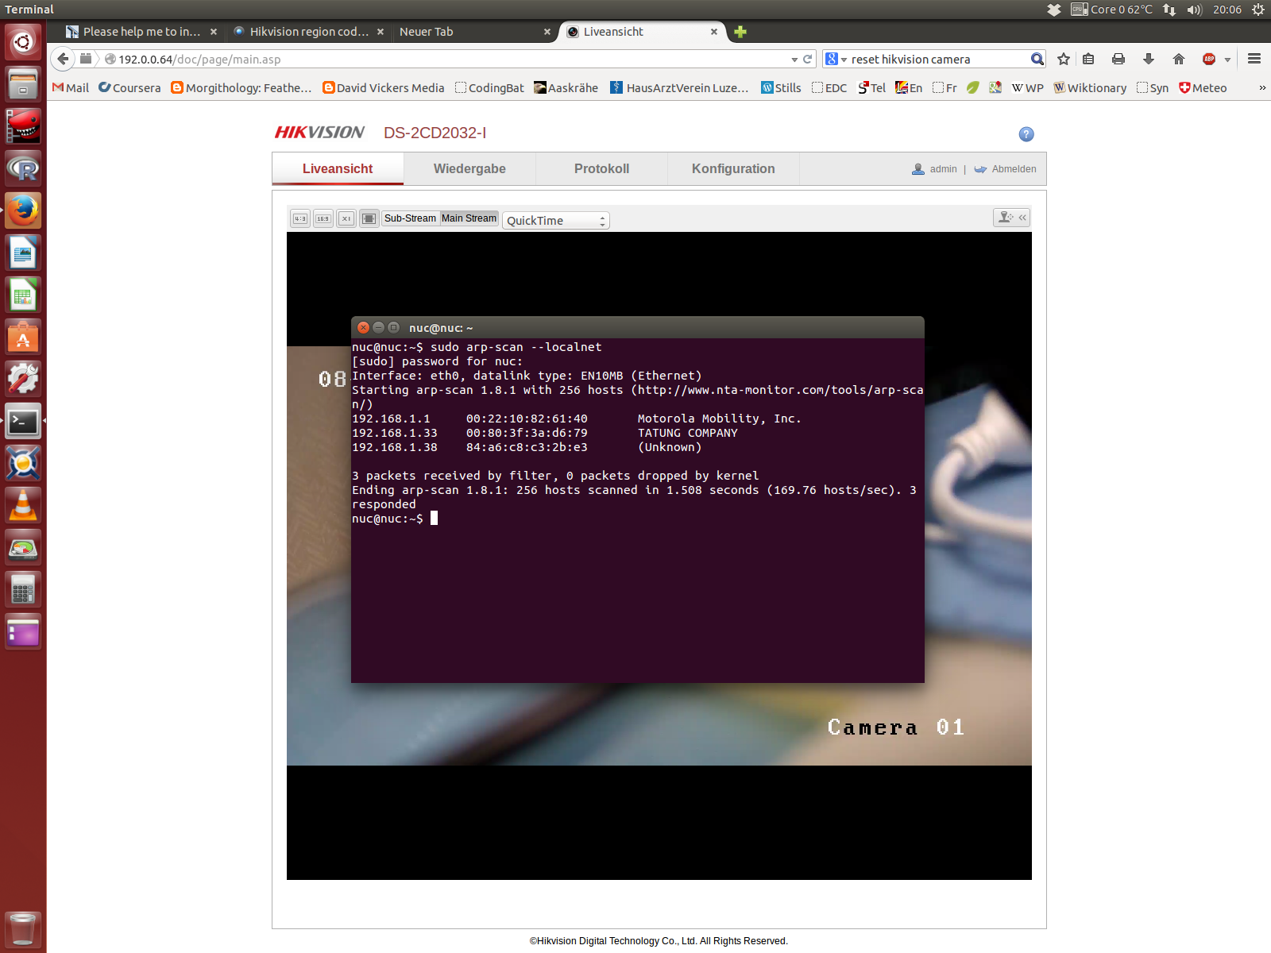
Task: Open URL history dropdown in address bar
Action: coord(794,60)
